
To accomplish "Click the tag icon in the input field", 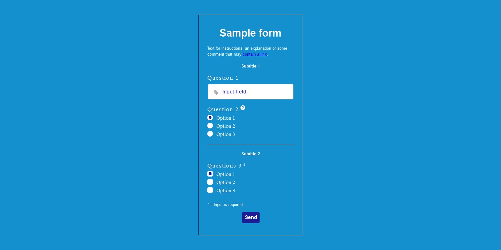I will click(216, 92).
